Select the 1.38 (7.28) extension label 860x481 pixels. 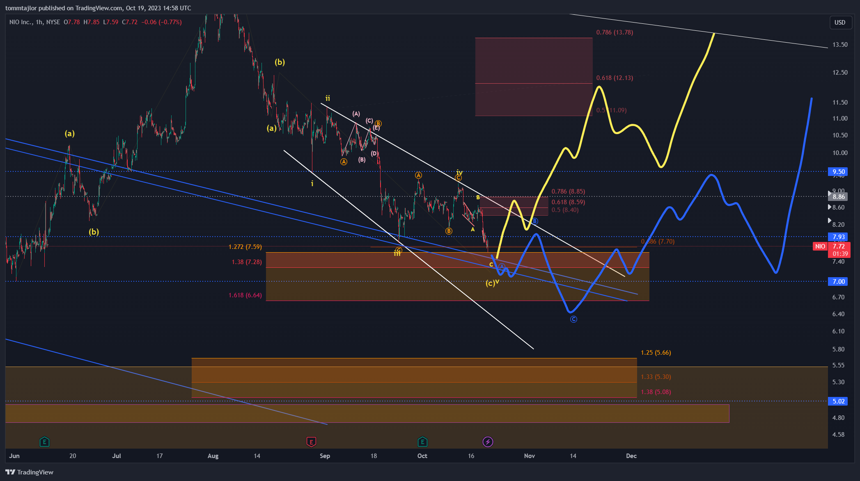point(247,262)
